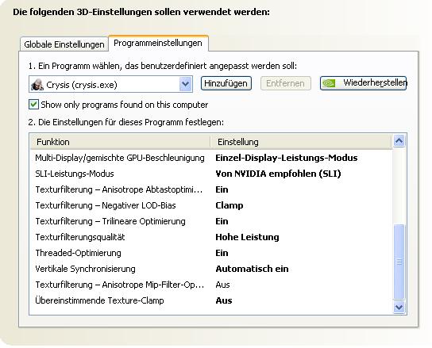Click the Wiederherstellen button
Screen dimensions: 432x348
tap(363, 83)
